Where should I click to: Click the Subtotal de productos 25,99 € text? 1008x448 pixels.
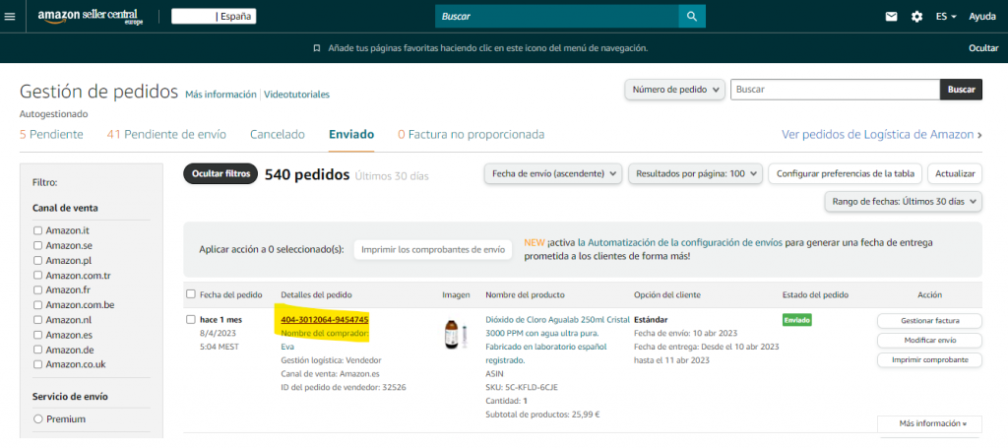pos(543,415)
